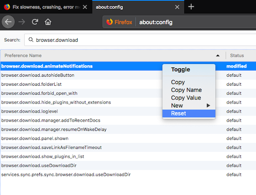Choose Copy Value from context menu
This screenshot has height=195, width=256.
click(x=186, y=98)
